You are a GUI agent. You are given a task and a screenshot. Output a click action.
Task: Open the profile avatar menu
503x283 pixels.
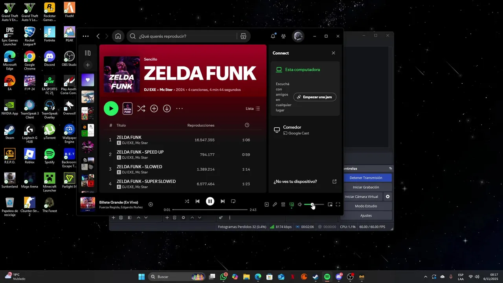point(298,36)
